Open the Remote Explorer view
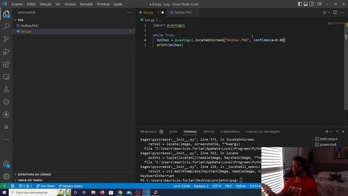Screen dimensions: 348x196 click(x=6, y=77)
